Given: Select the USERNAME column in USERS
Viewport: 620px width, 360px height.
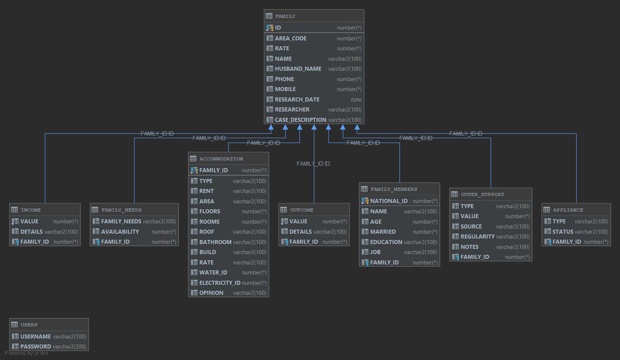Looking at the screenshot, I should [49, 336].
